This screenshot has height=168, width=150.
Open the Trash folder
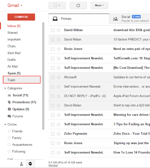click(x=22, y=80)
